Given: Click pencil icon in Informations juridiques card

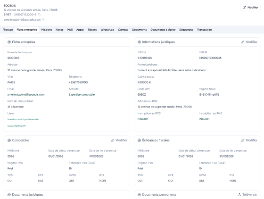Looking at the screenshot, I should pos(243,42).
